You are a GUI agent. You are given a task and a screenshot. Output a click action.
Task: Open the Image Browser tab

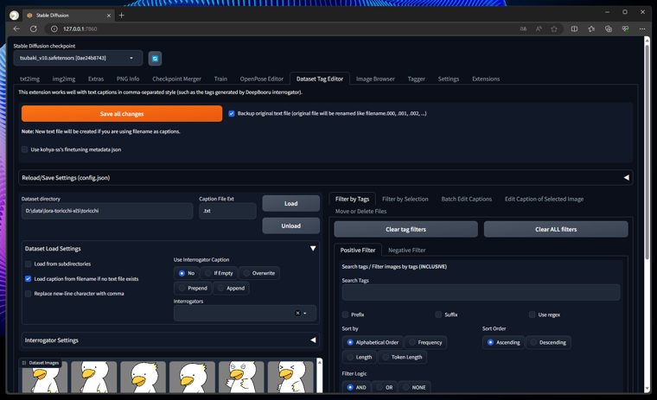click(375, 79)
